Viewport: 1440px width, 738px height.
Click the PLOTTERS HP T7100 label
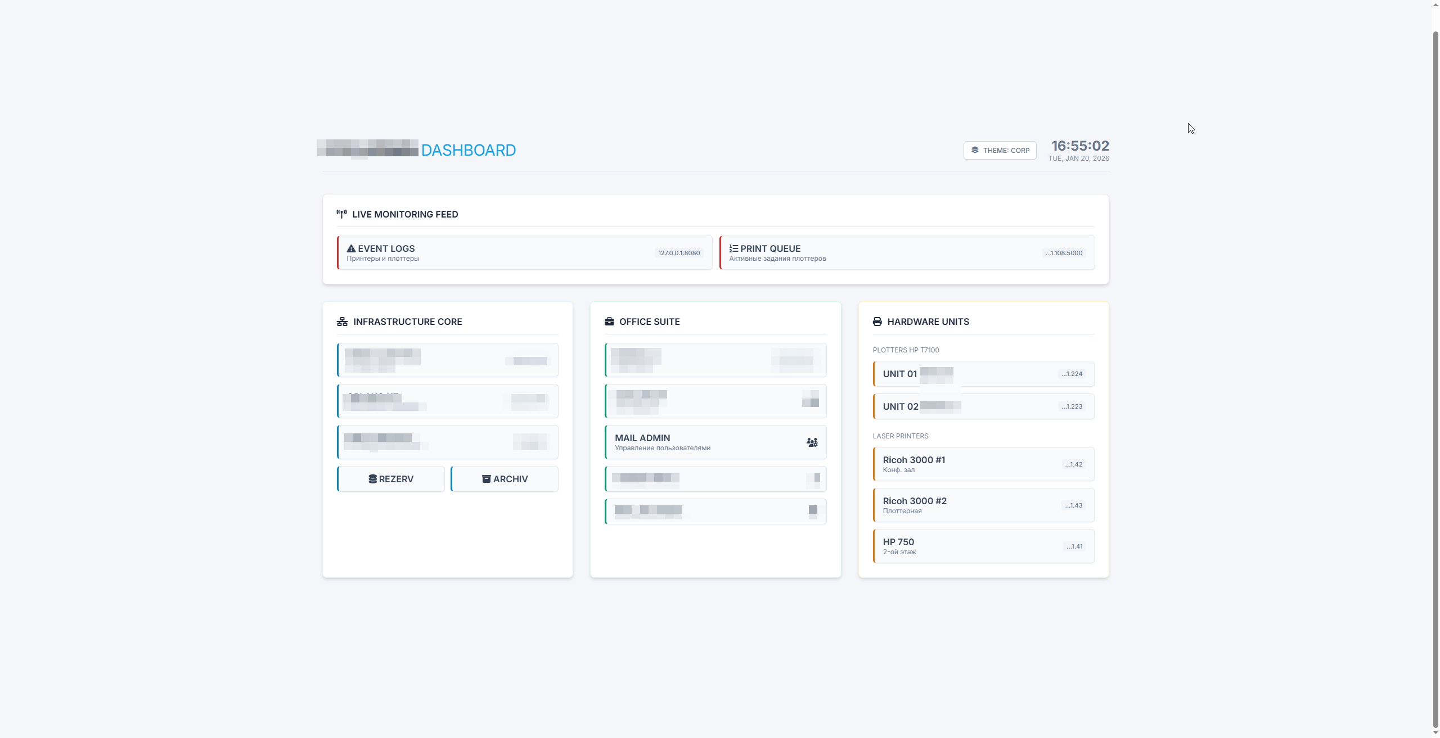coord(906,350)
